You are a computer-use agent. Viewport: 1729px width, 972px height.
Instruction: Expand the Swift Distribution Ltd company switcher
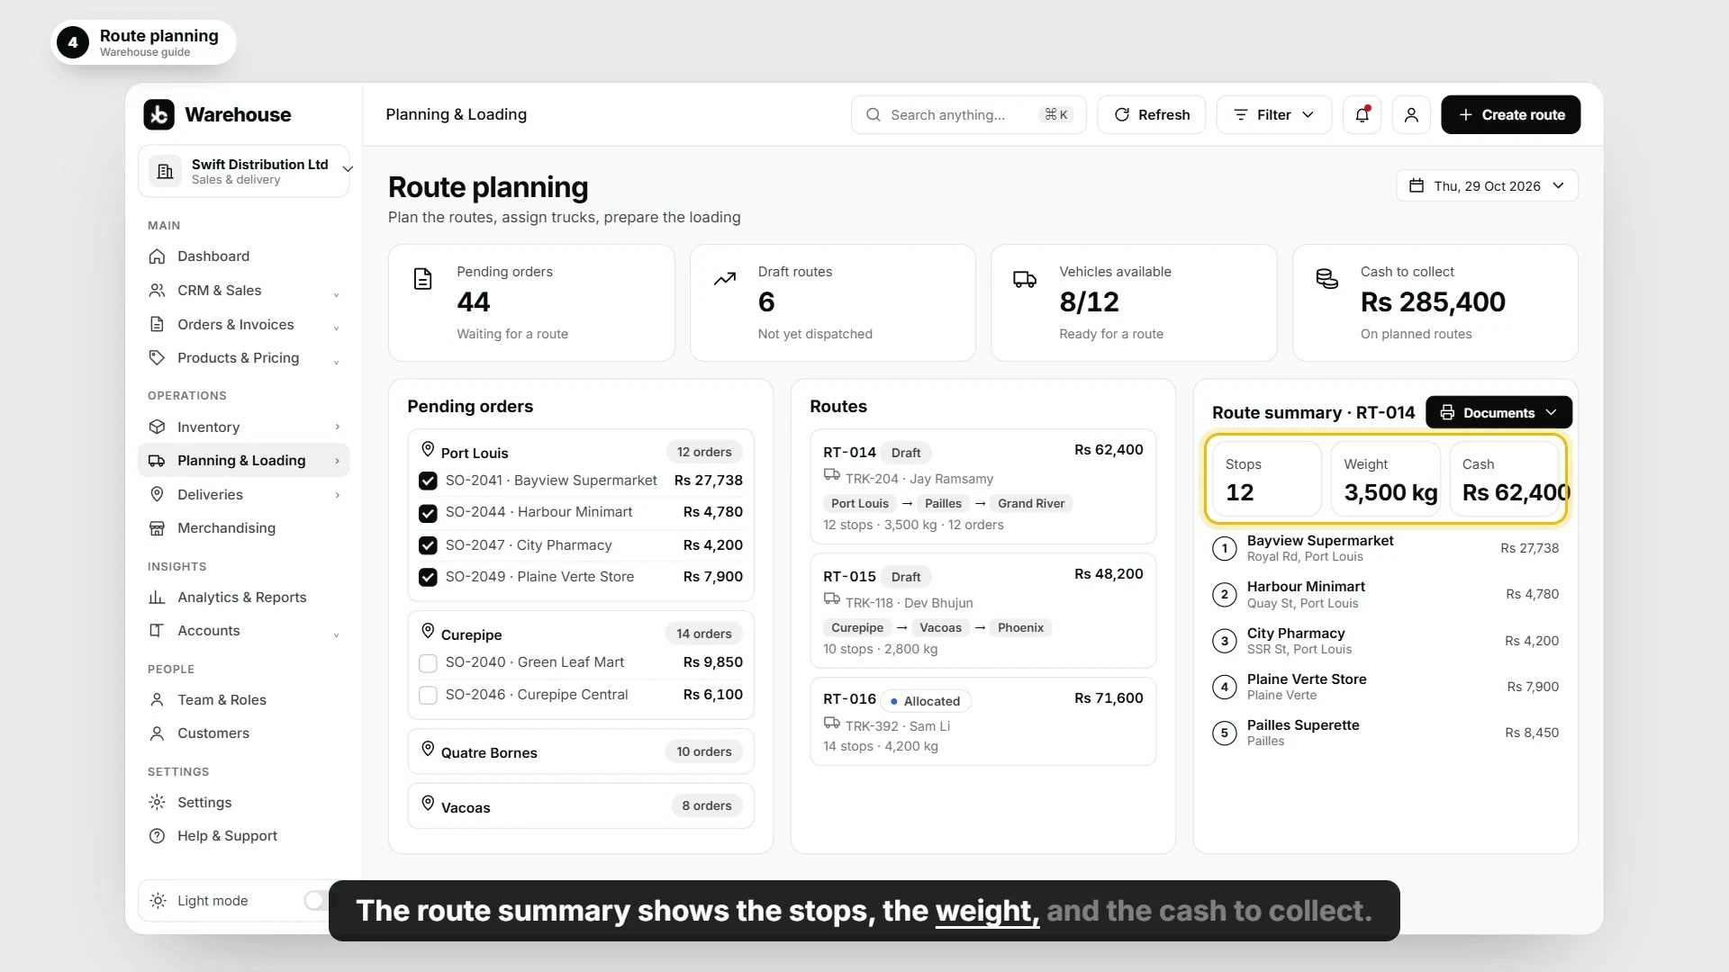tap(243, 171)
